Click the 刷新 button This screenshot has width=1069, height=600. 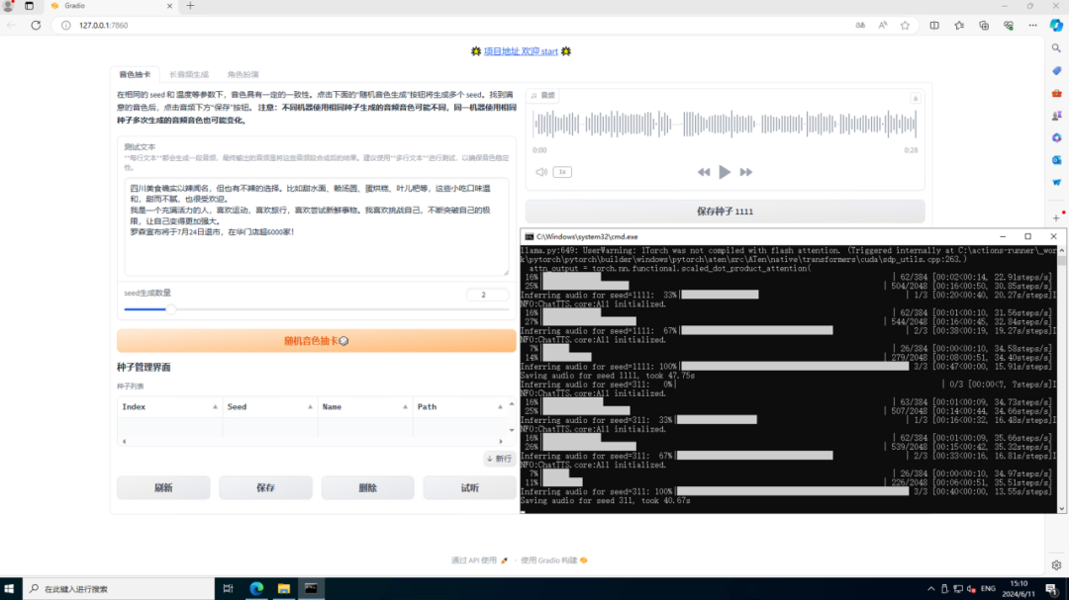click(x=163, y=487)
